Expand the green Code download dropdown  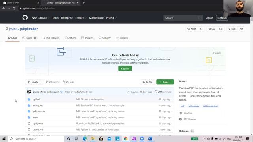[165, 82]
